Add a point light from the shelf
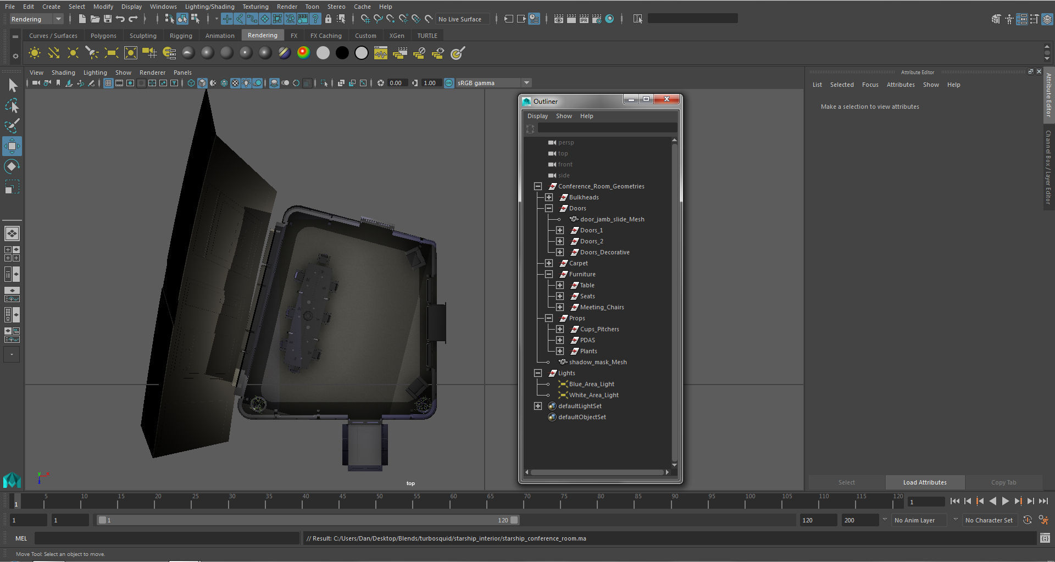This screenshot has width=1055, height=562. pos(73,53)
